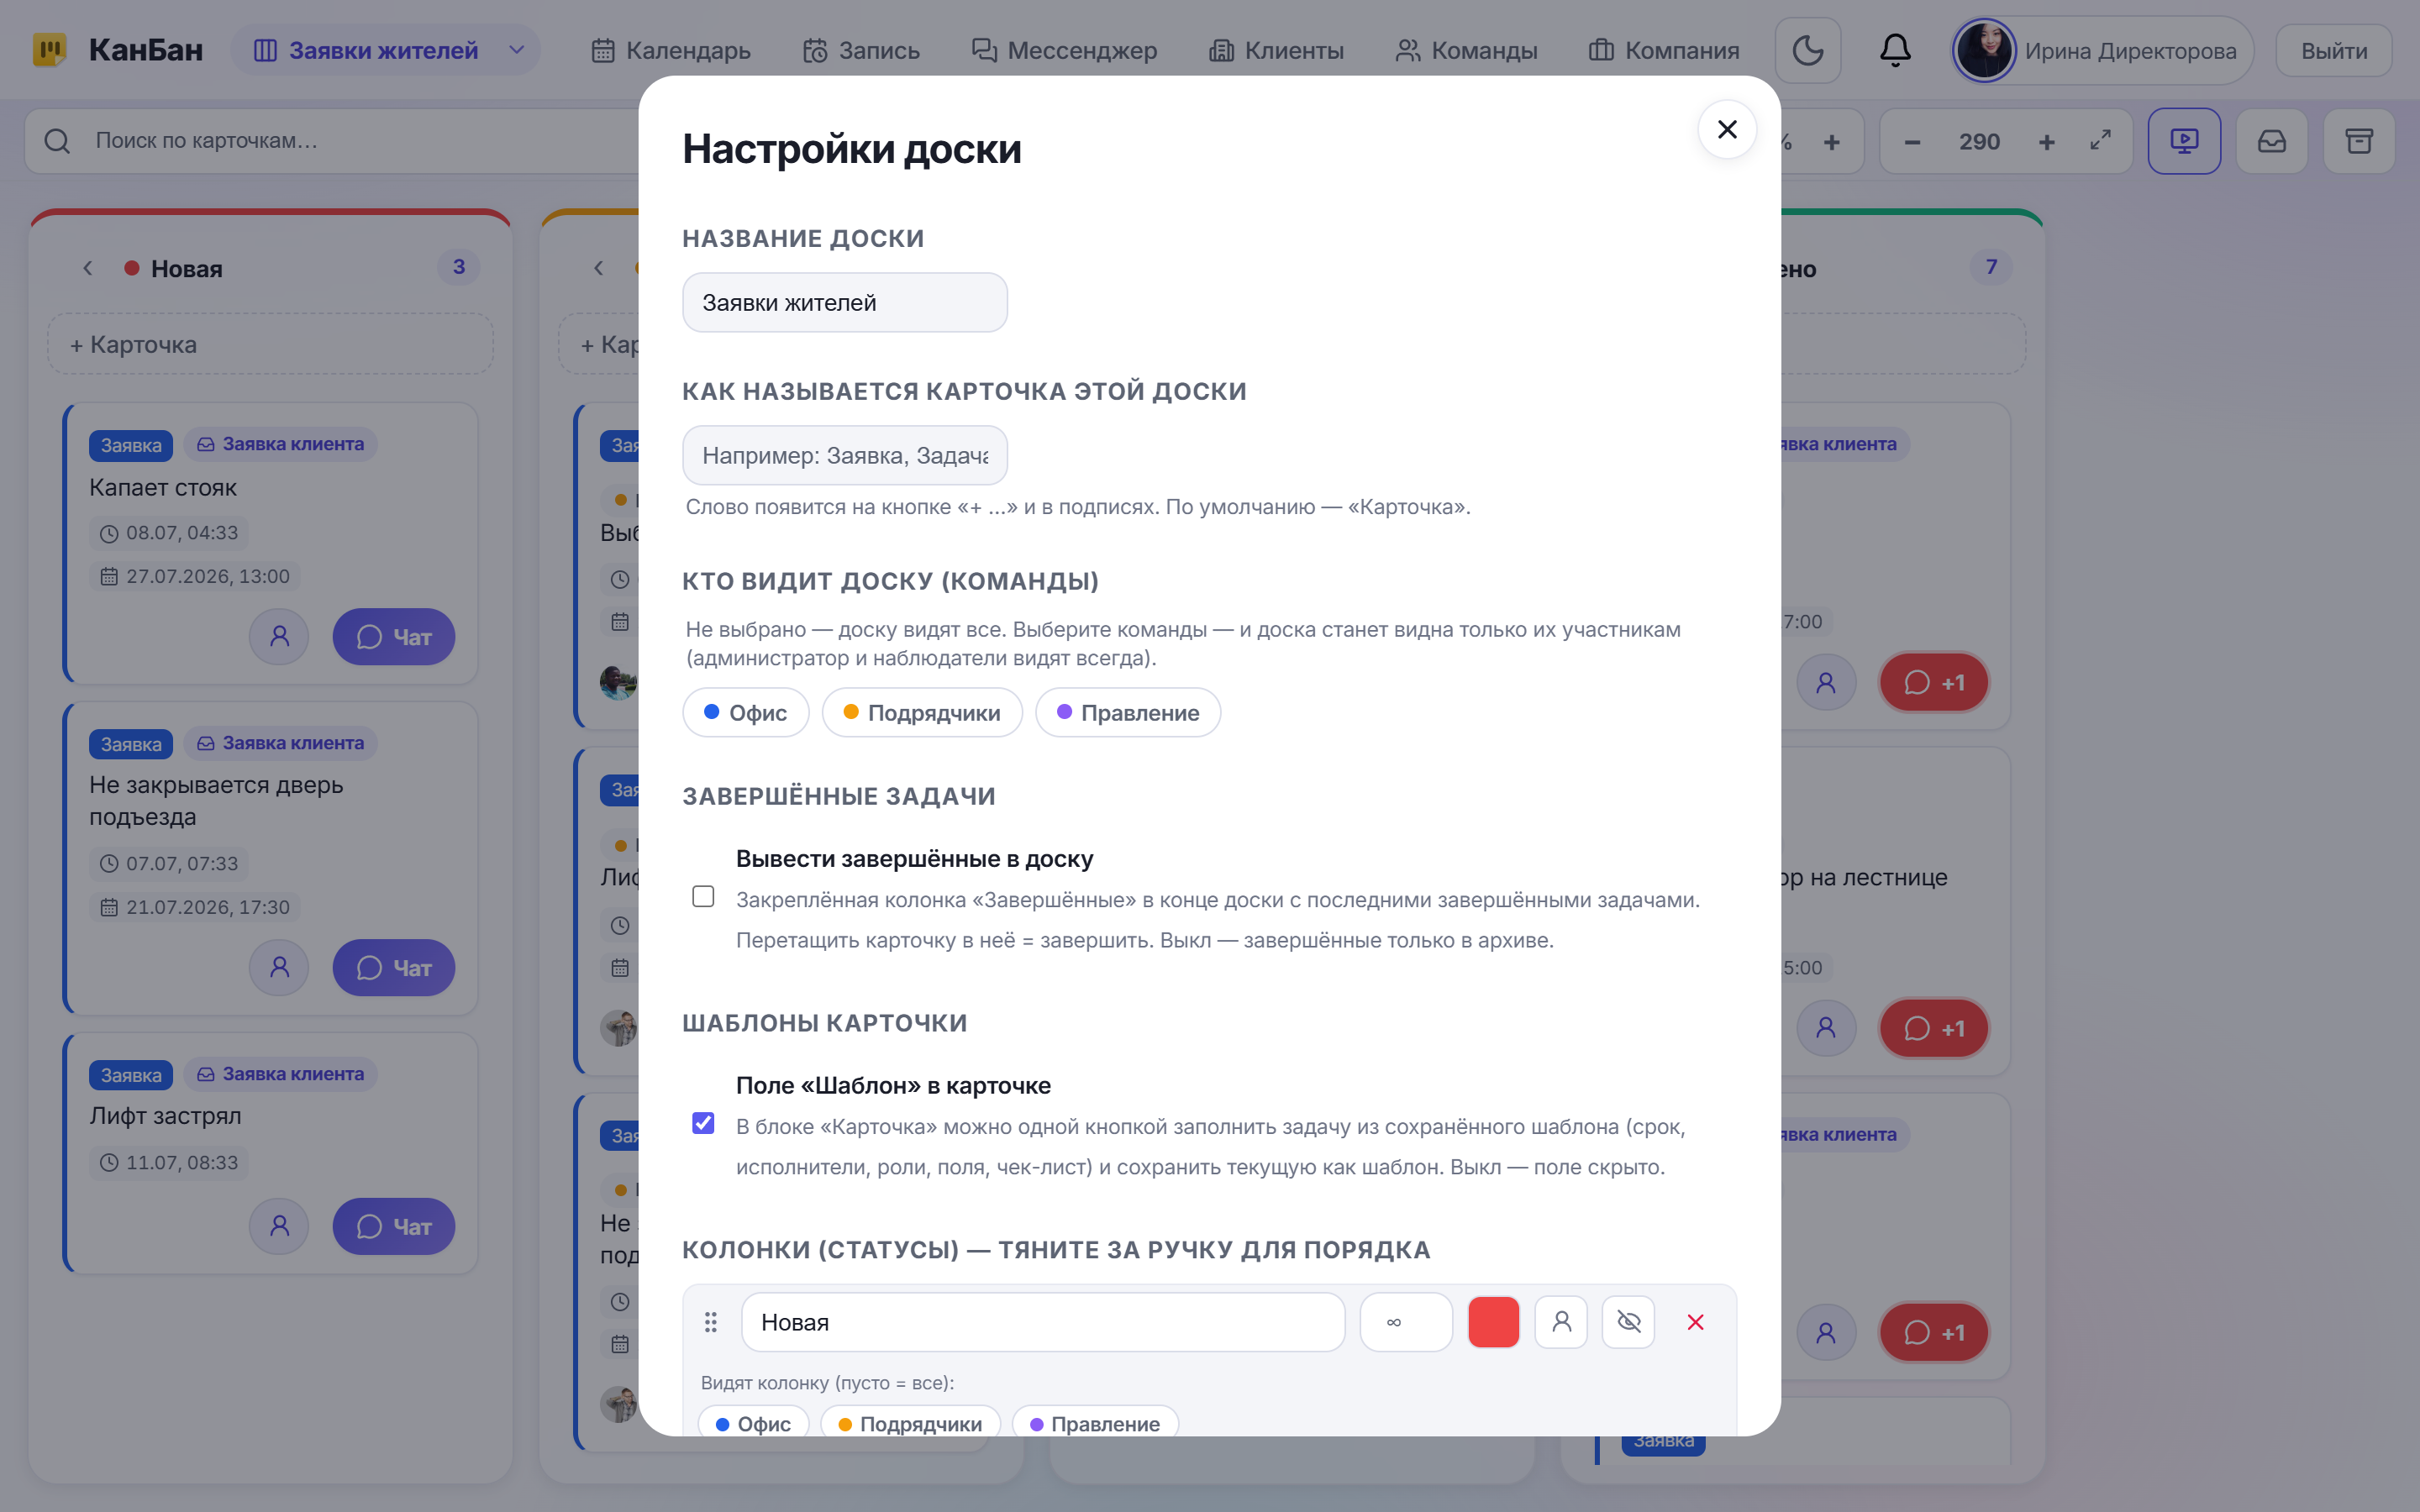Click the zoom plus button beside percent
2420x1512 pixels.
click(x=1832, y=142)
